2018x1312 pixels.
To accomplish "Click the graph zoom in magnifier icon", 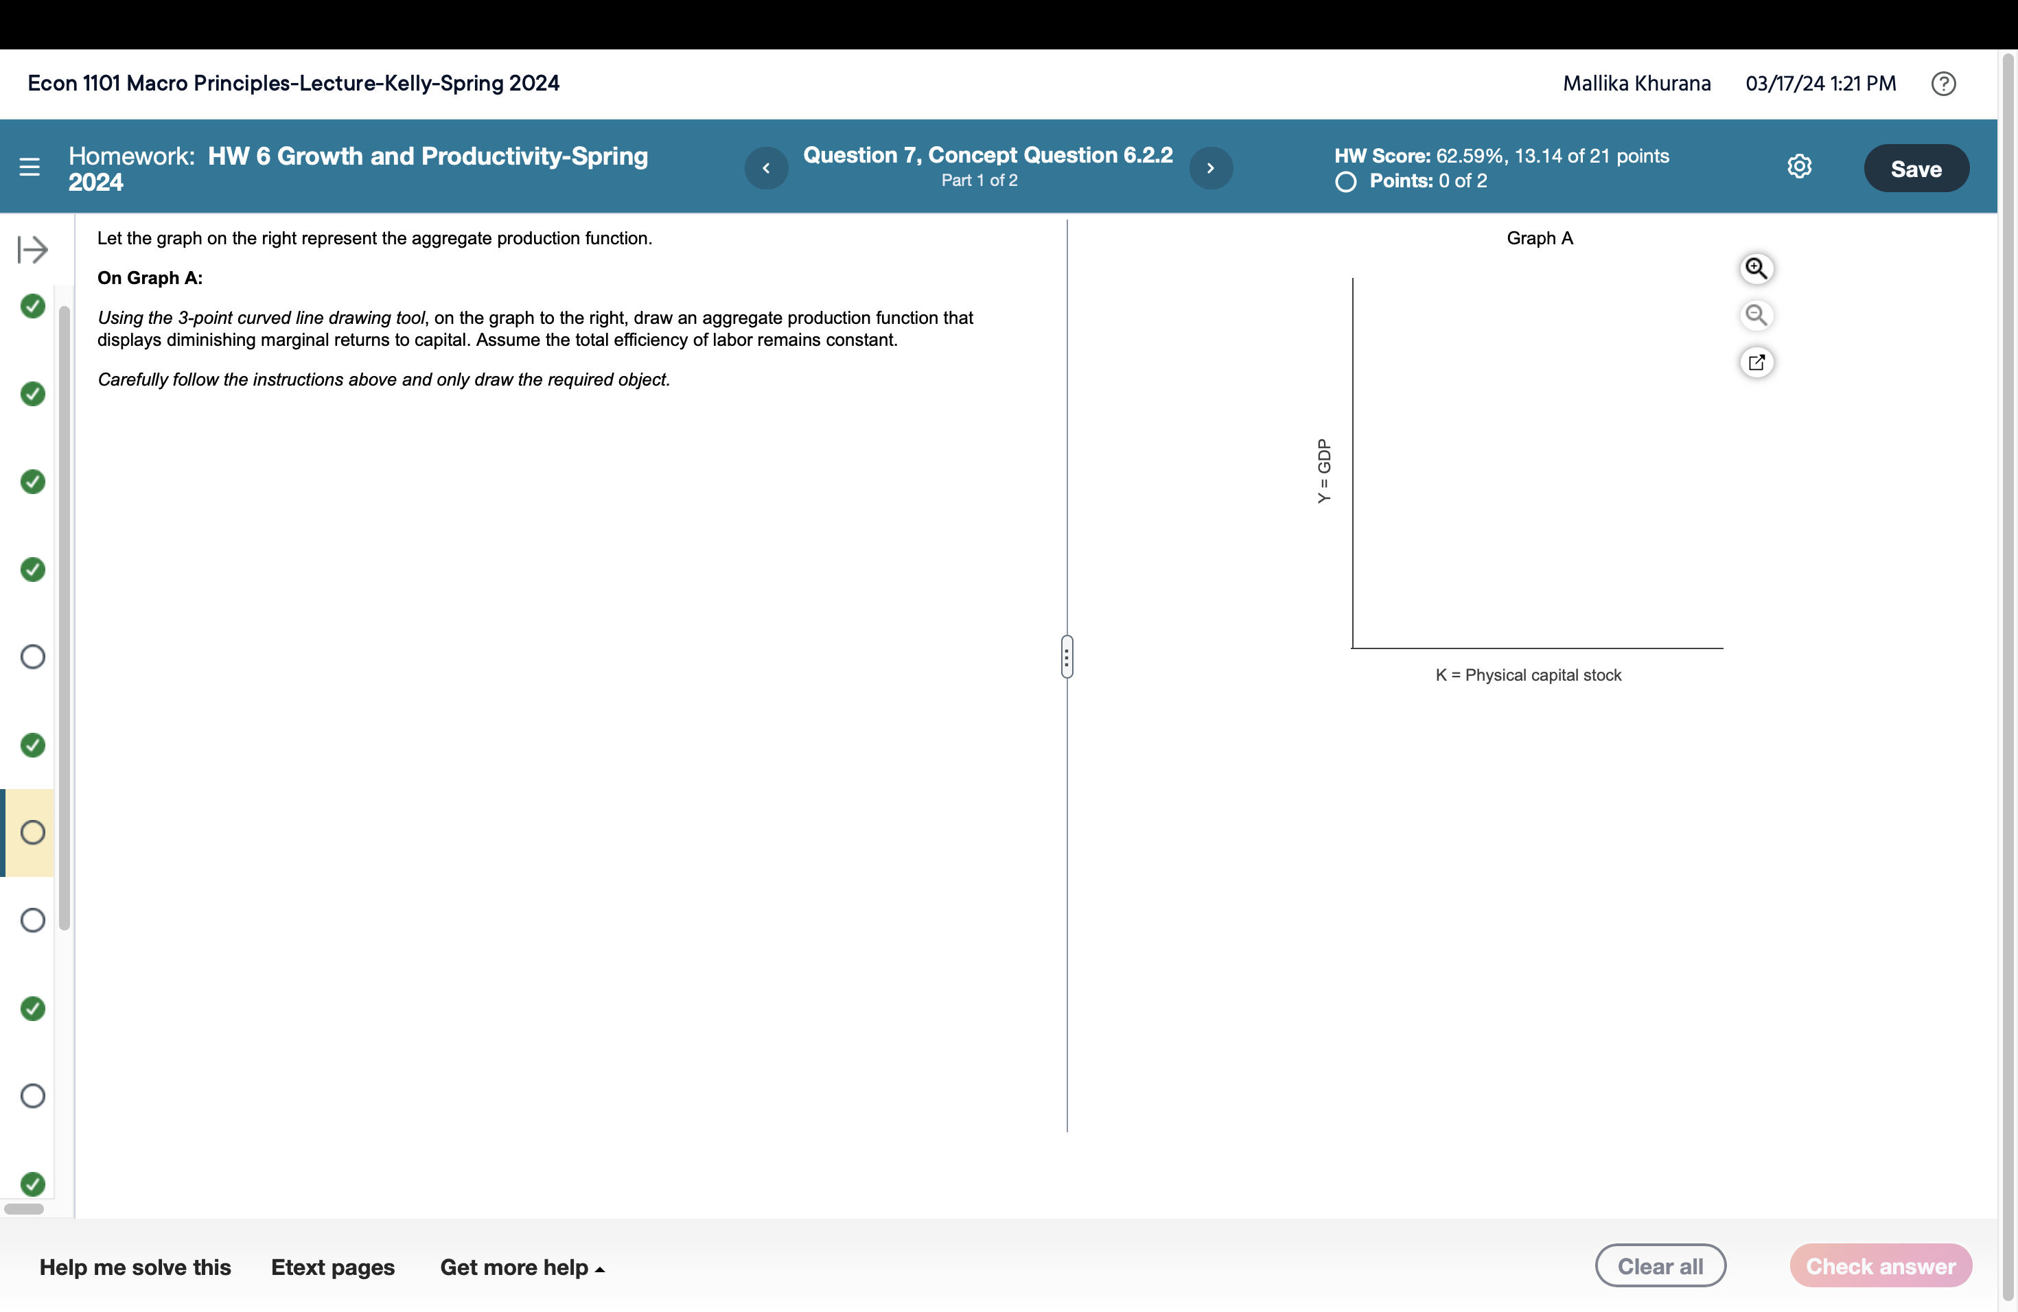I will (x=1756, y=269).
